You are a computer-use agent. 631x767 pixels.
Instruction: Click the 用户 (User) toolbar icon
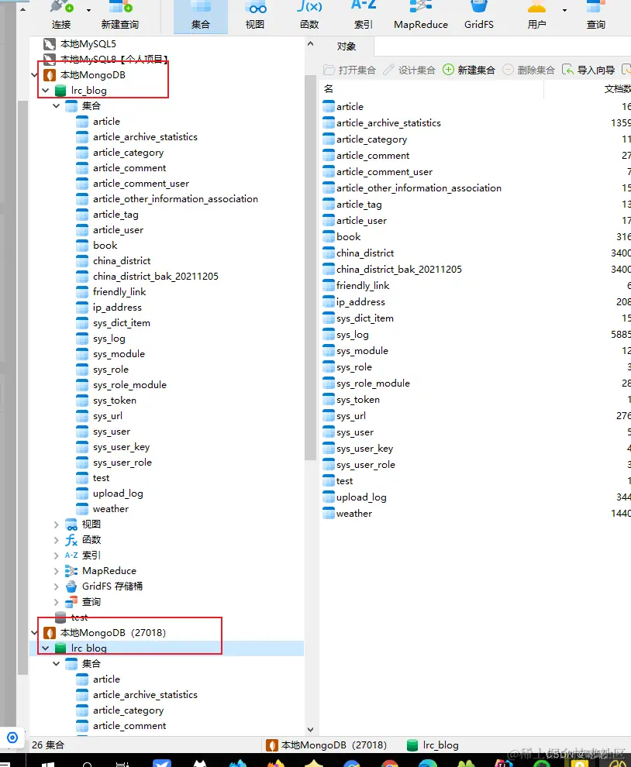click(536, 15)
